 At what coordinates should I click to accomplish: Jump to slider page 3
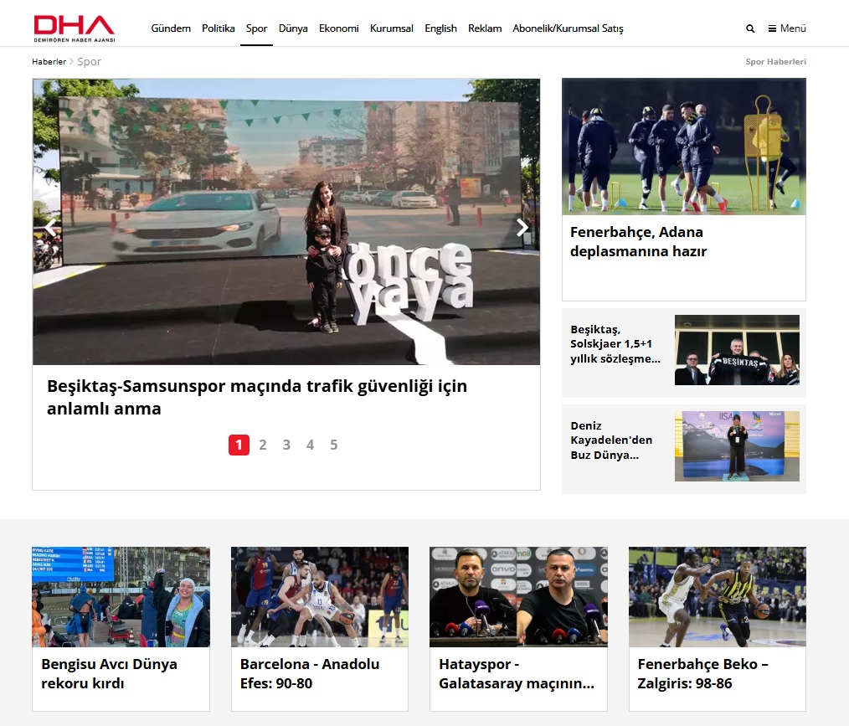(x=286, y=445)
